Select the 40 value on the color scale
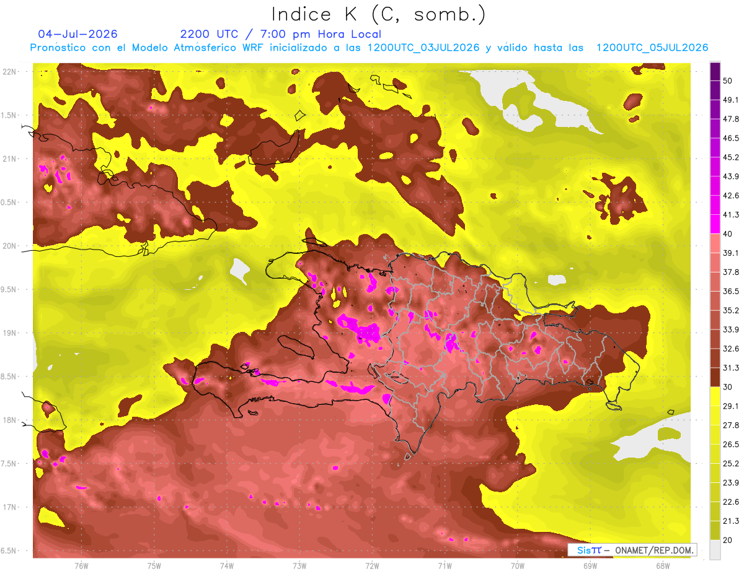This screenshot has width=744, height=574. (728, 234)
